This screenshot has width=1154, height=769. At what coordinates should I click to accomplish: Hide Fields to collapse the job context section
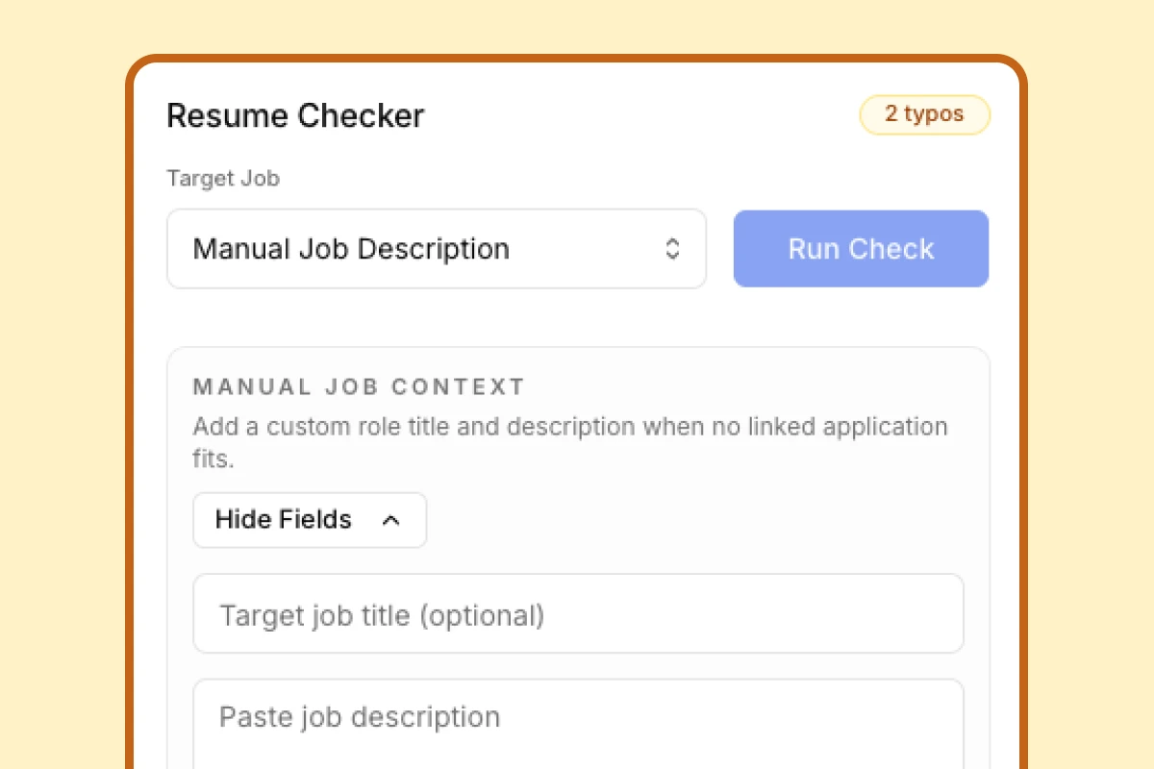coord(309,519)
